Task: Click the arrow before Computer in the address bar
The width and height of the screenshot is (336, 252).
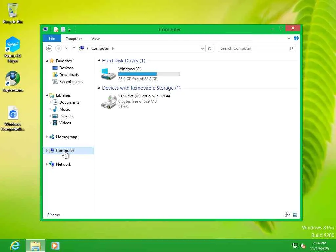Action: [x=87, y=49]
